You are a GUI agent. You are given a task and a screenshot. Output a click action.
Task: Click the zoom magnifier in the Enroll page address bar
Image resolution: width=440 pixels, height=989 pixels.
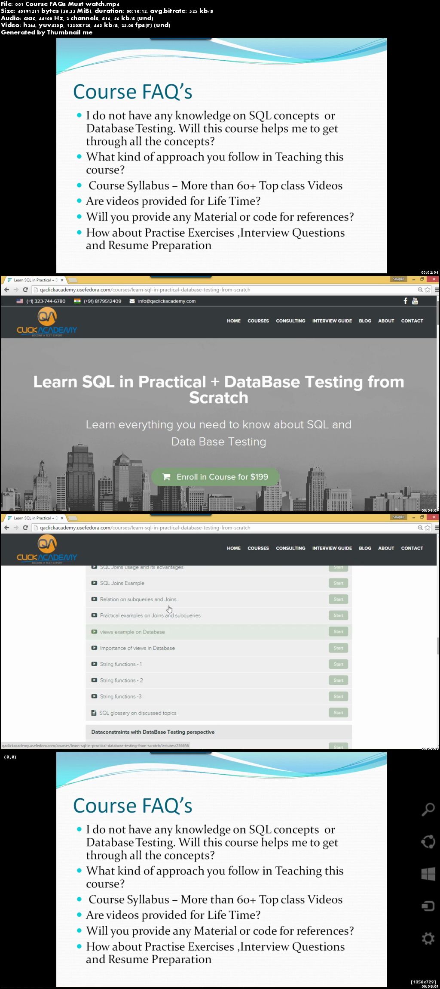coord(420,290)
